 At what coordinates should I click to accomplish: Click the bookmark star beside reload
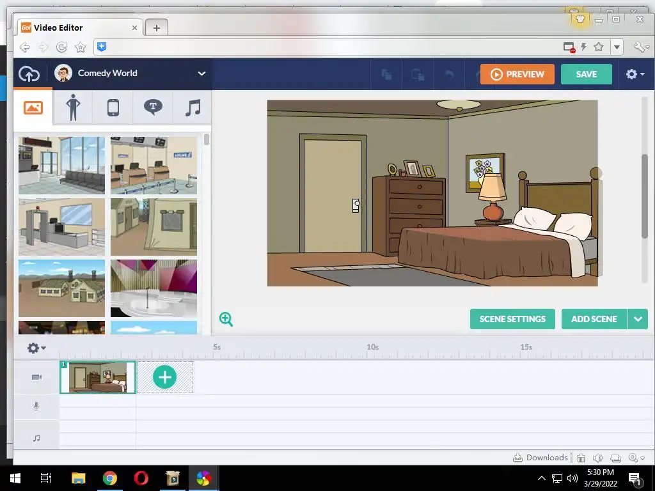pos(80,47)
